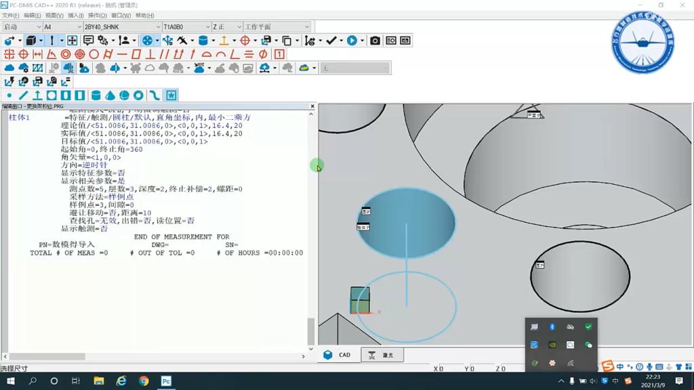The width and height of the screenshot is (694, 390).
Task: Select the blue cylinder database icon
Action: 203,41
